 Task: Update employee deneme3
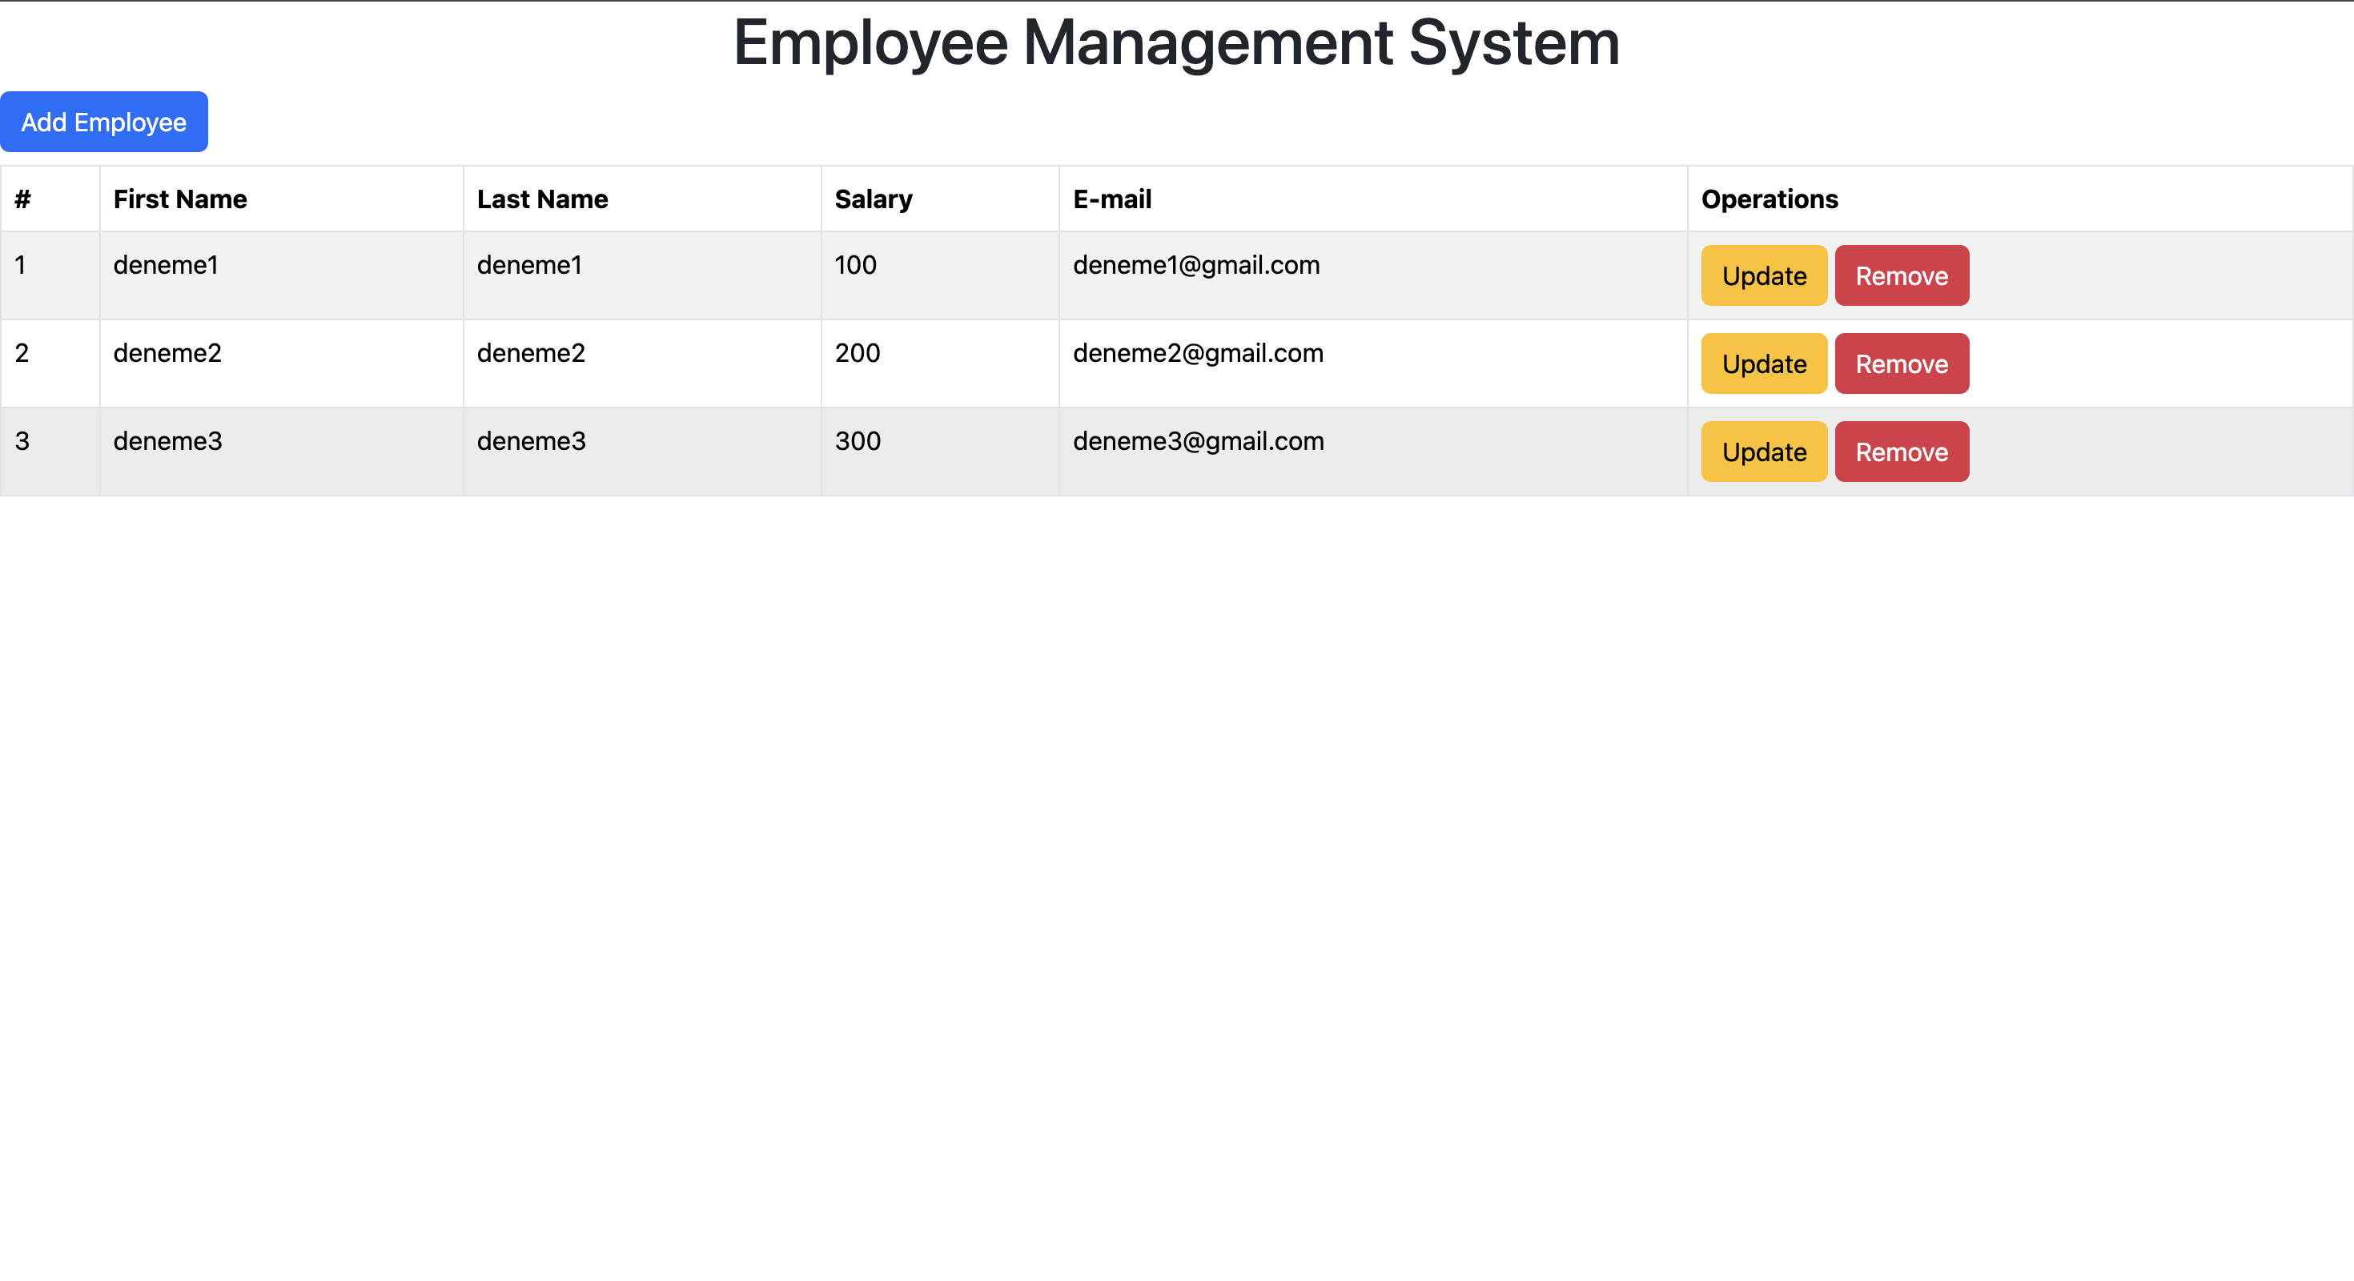[1763, 452]
